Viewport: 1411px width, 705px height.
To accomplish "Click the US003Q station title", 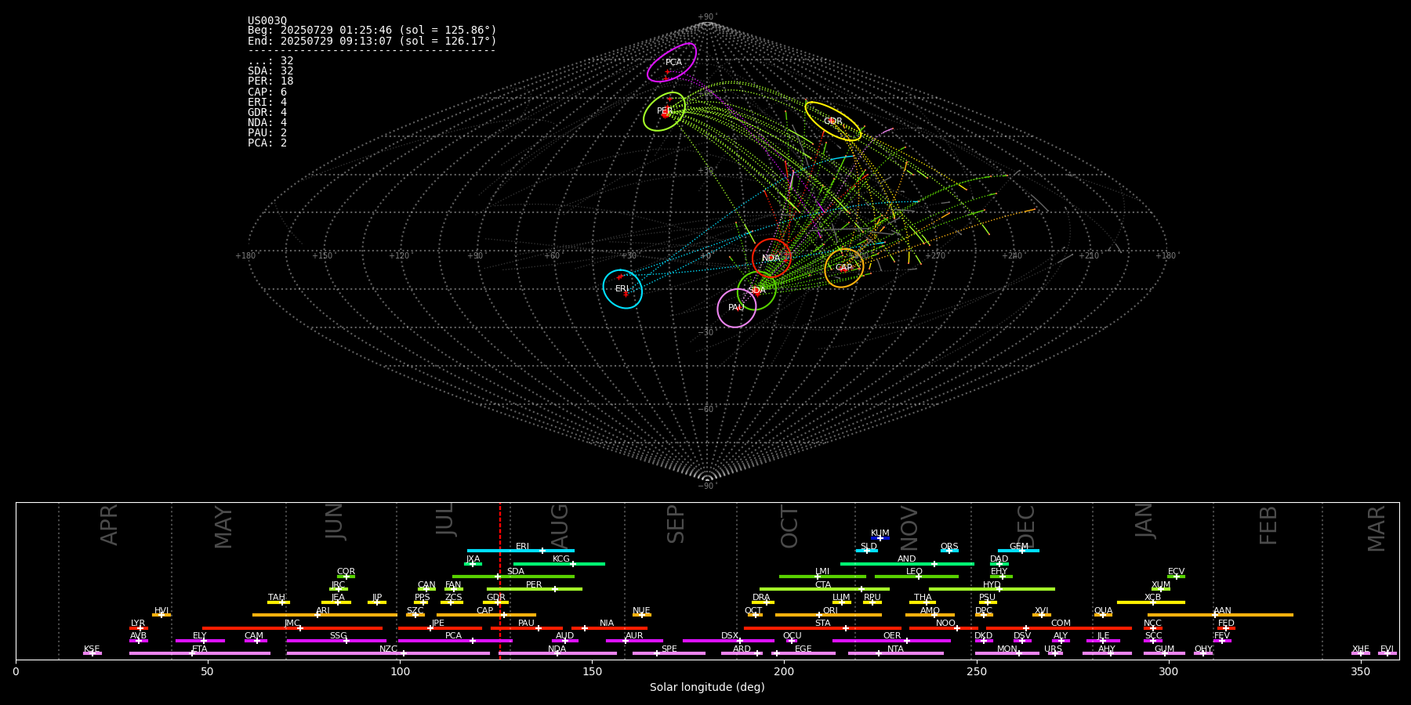I will point(267,21).
